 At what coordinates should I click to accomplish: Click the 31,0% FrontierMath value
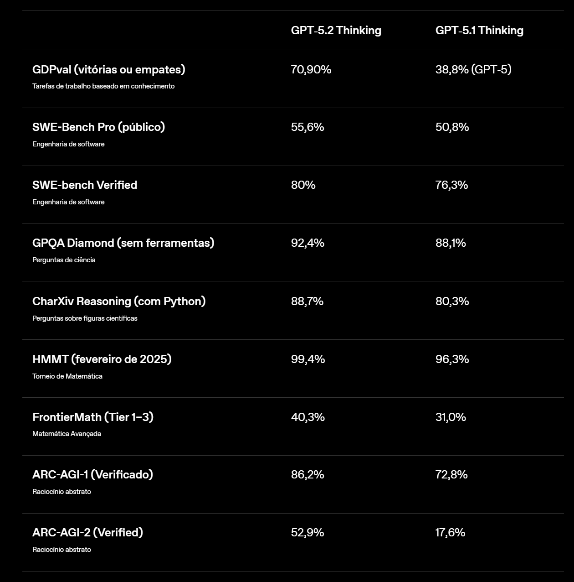pyautogui.click(x=451, y=417)
